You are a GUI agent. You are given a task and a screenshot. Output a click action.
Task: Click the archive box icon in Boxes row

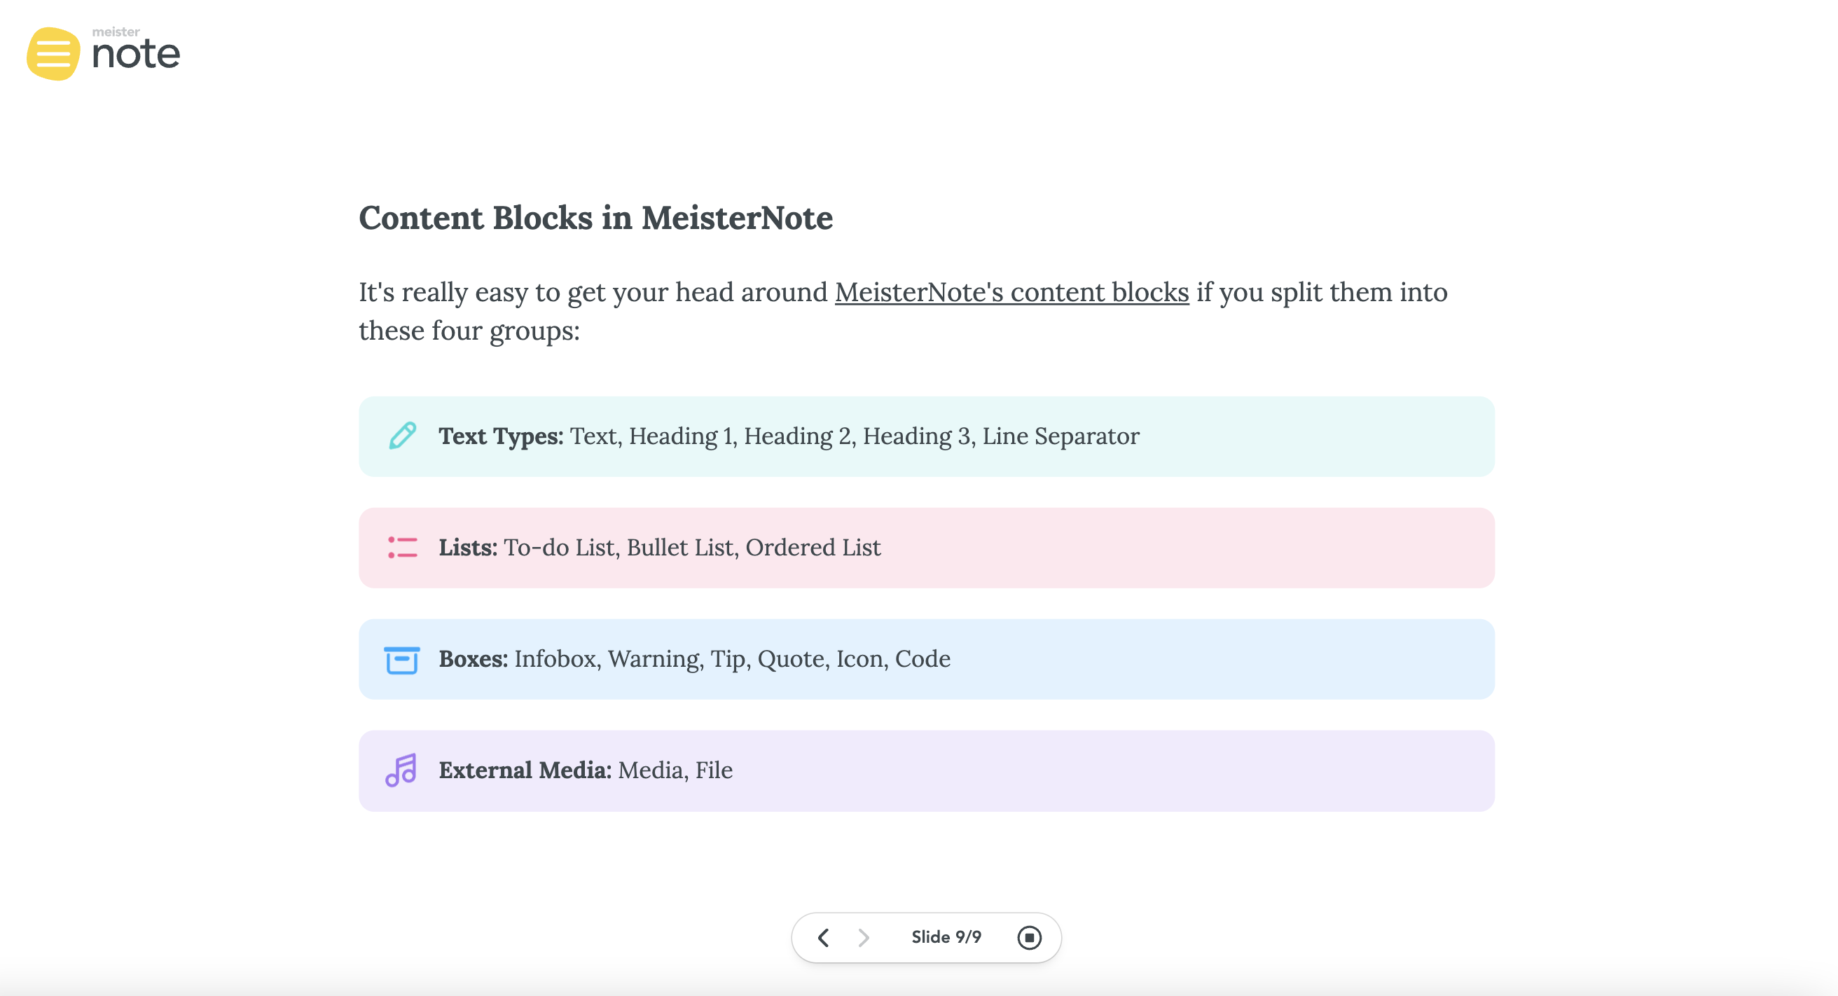coord(401,659)
